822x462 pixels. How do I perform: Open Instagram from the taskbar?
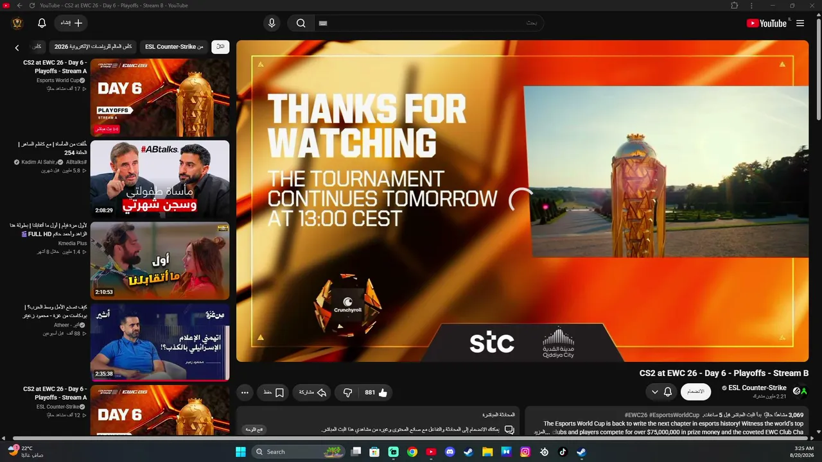click(x=525, y=452)
